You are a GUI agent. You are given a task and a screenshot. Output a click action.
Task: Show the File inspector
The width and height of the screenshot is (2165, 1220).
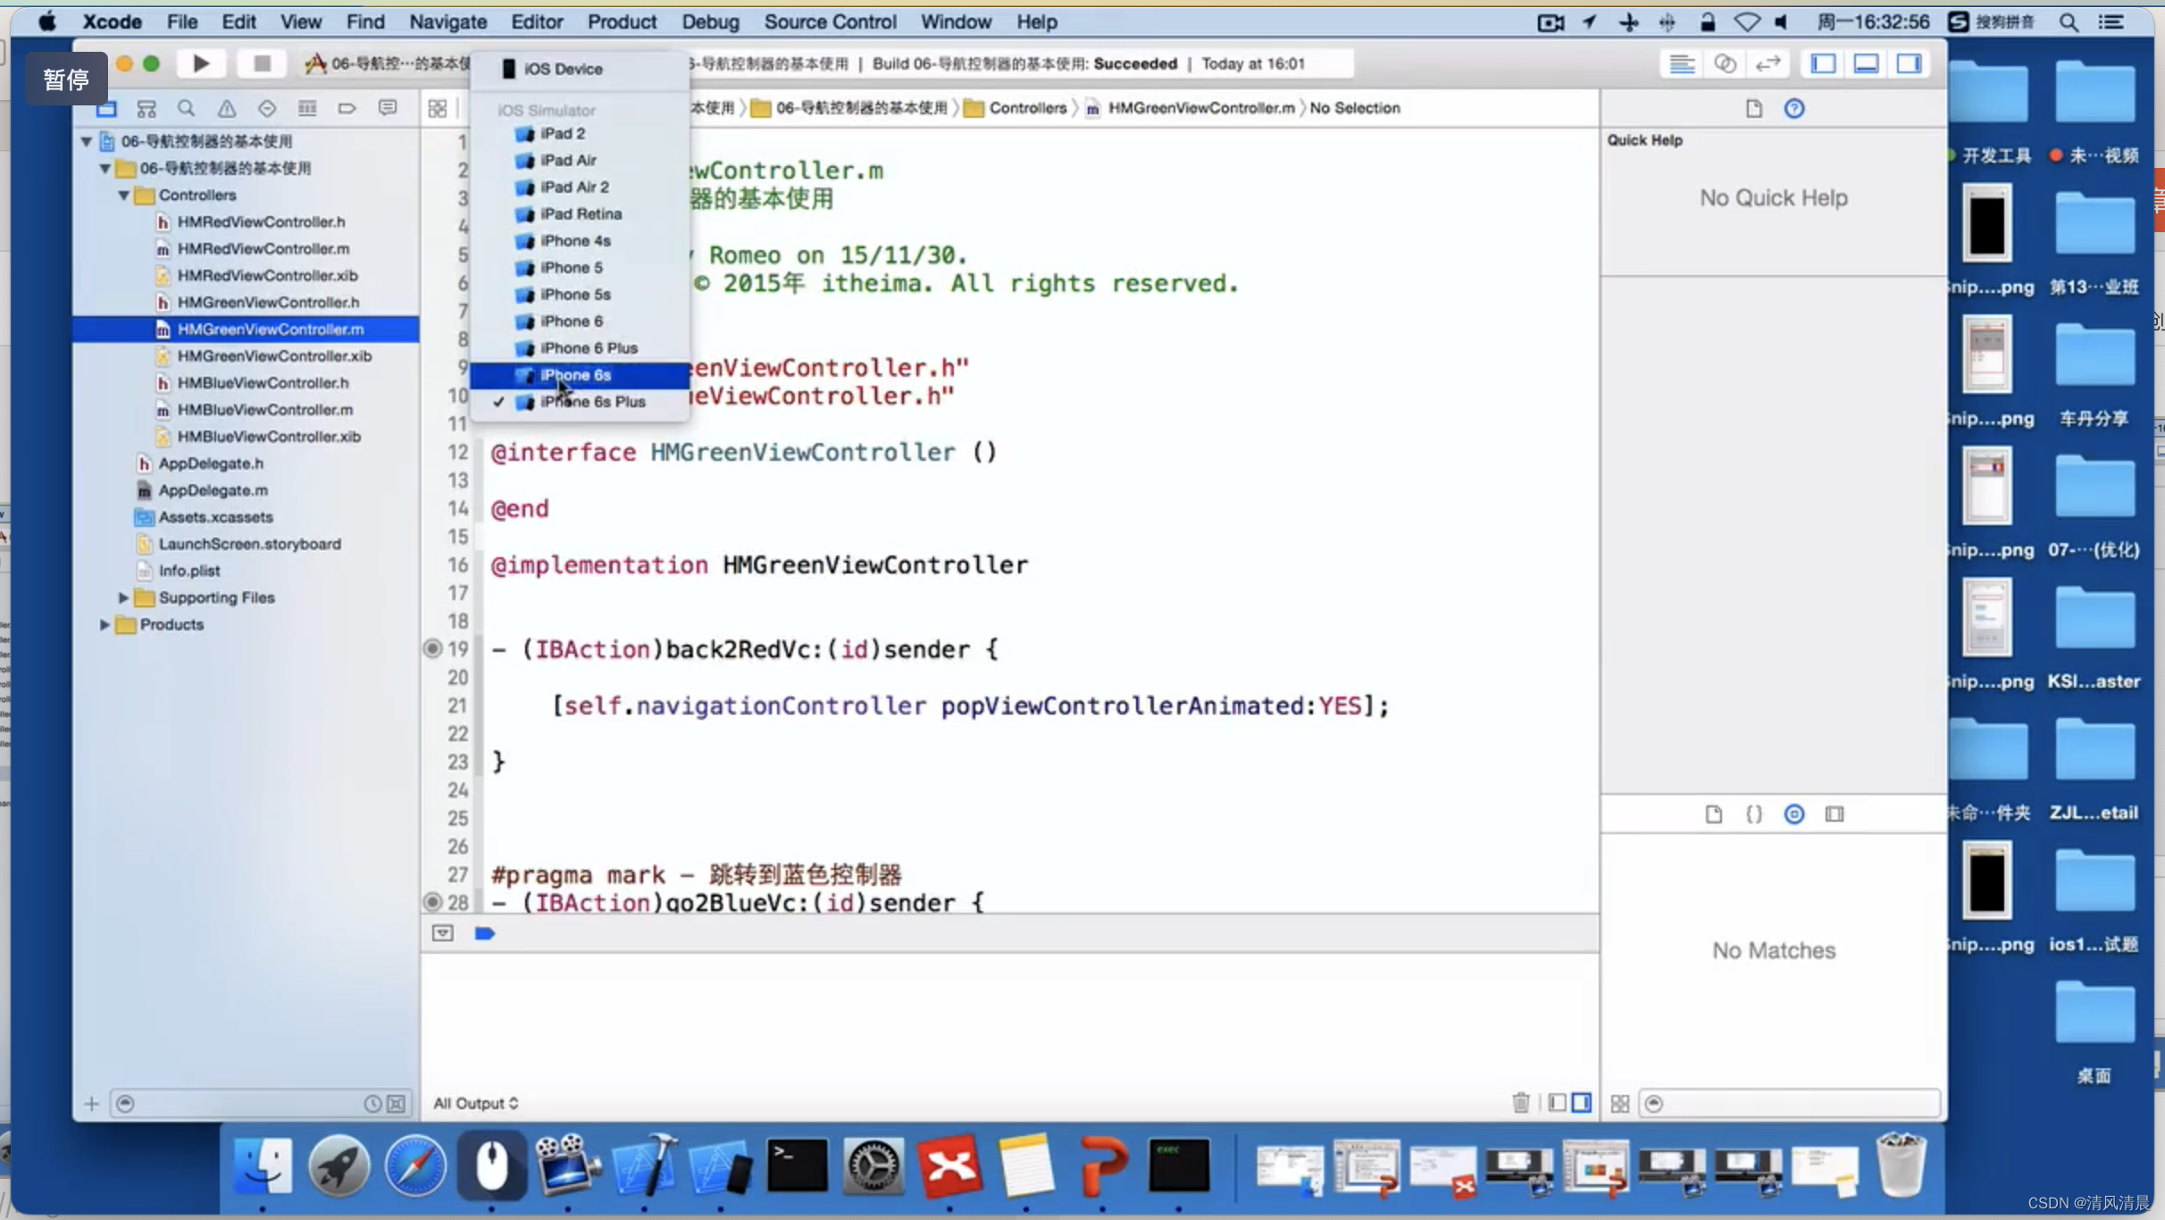coord(1754,109)
